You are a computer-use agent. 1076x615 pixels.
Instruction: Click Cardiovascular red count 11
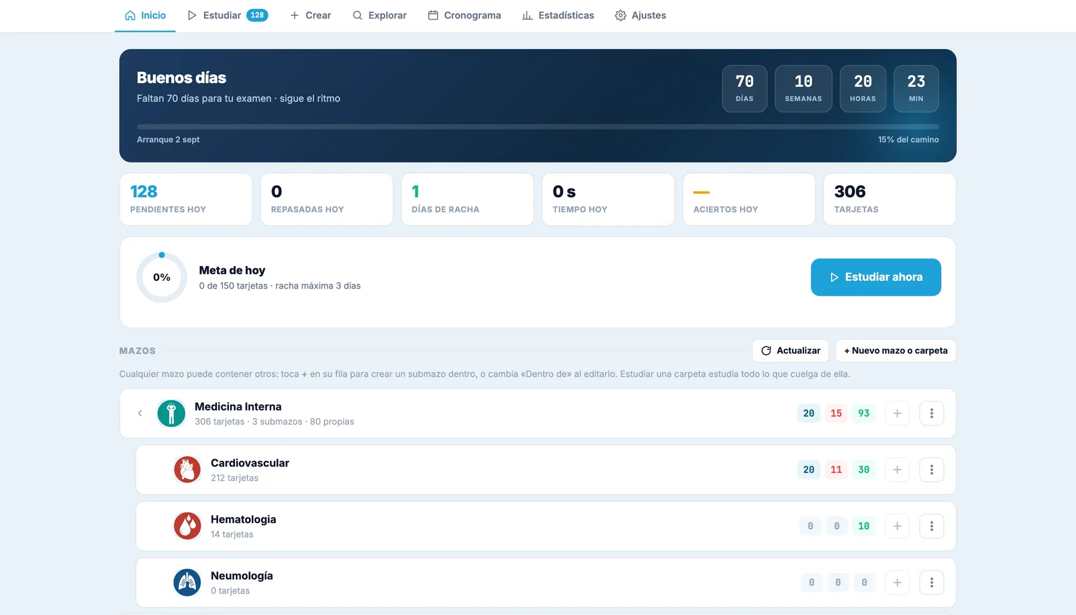[836, 470]
